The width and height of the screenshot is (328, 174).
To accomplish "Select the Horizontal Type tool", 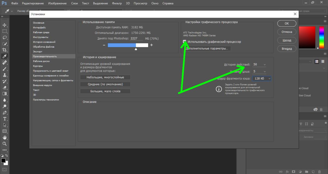I will (5, 119).
